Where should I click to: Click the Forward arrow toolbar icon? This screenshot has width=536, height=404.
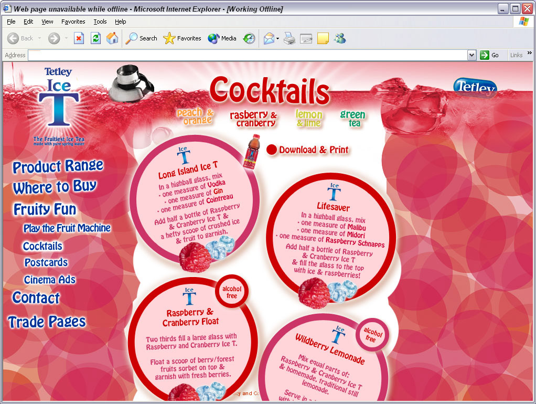coord(53,38)
